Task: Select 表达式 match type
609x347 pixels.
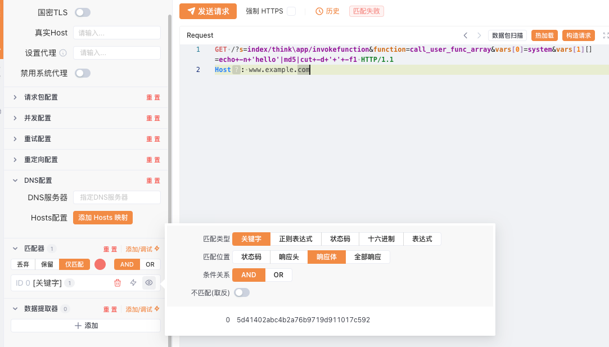Action: tap(422, 239)
